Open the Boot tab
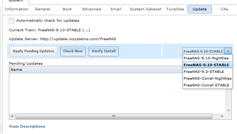The width and height of the screenshot is (237, 134). point(67,9)
